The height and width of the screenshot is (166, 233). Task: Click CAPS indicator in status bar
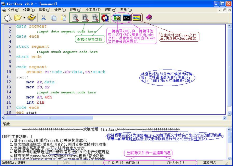click(66, 162)
